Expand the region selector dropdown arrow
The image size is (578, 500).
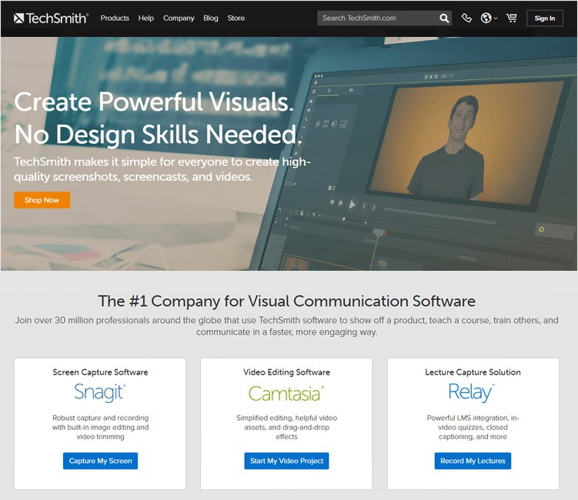pos(496,18)
